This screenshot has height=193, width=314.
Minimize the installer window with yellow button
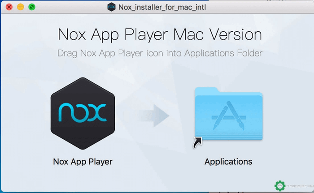(21, 7)
